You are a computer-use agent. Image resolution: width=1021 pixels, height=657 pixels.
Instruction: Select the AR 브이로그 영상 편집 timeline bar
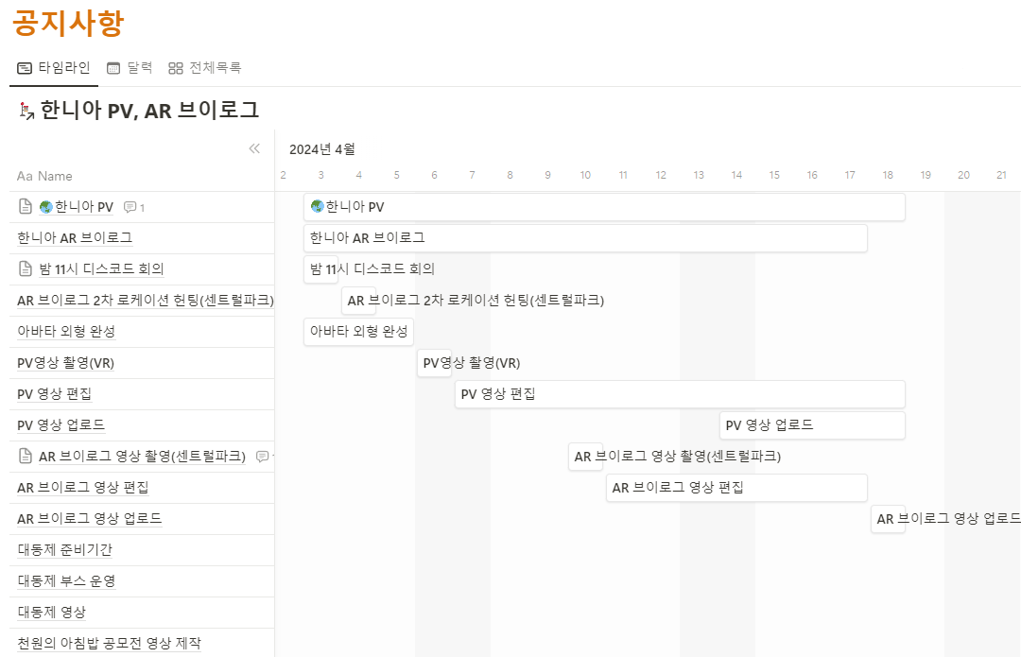pos(735,488)
